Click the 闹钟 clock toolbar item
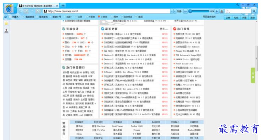 tap(114, 17)
